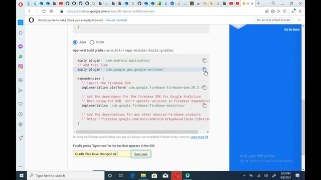Send page to My Flow from address bar

coord(279,11)
